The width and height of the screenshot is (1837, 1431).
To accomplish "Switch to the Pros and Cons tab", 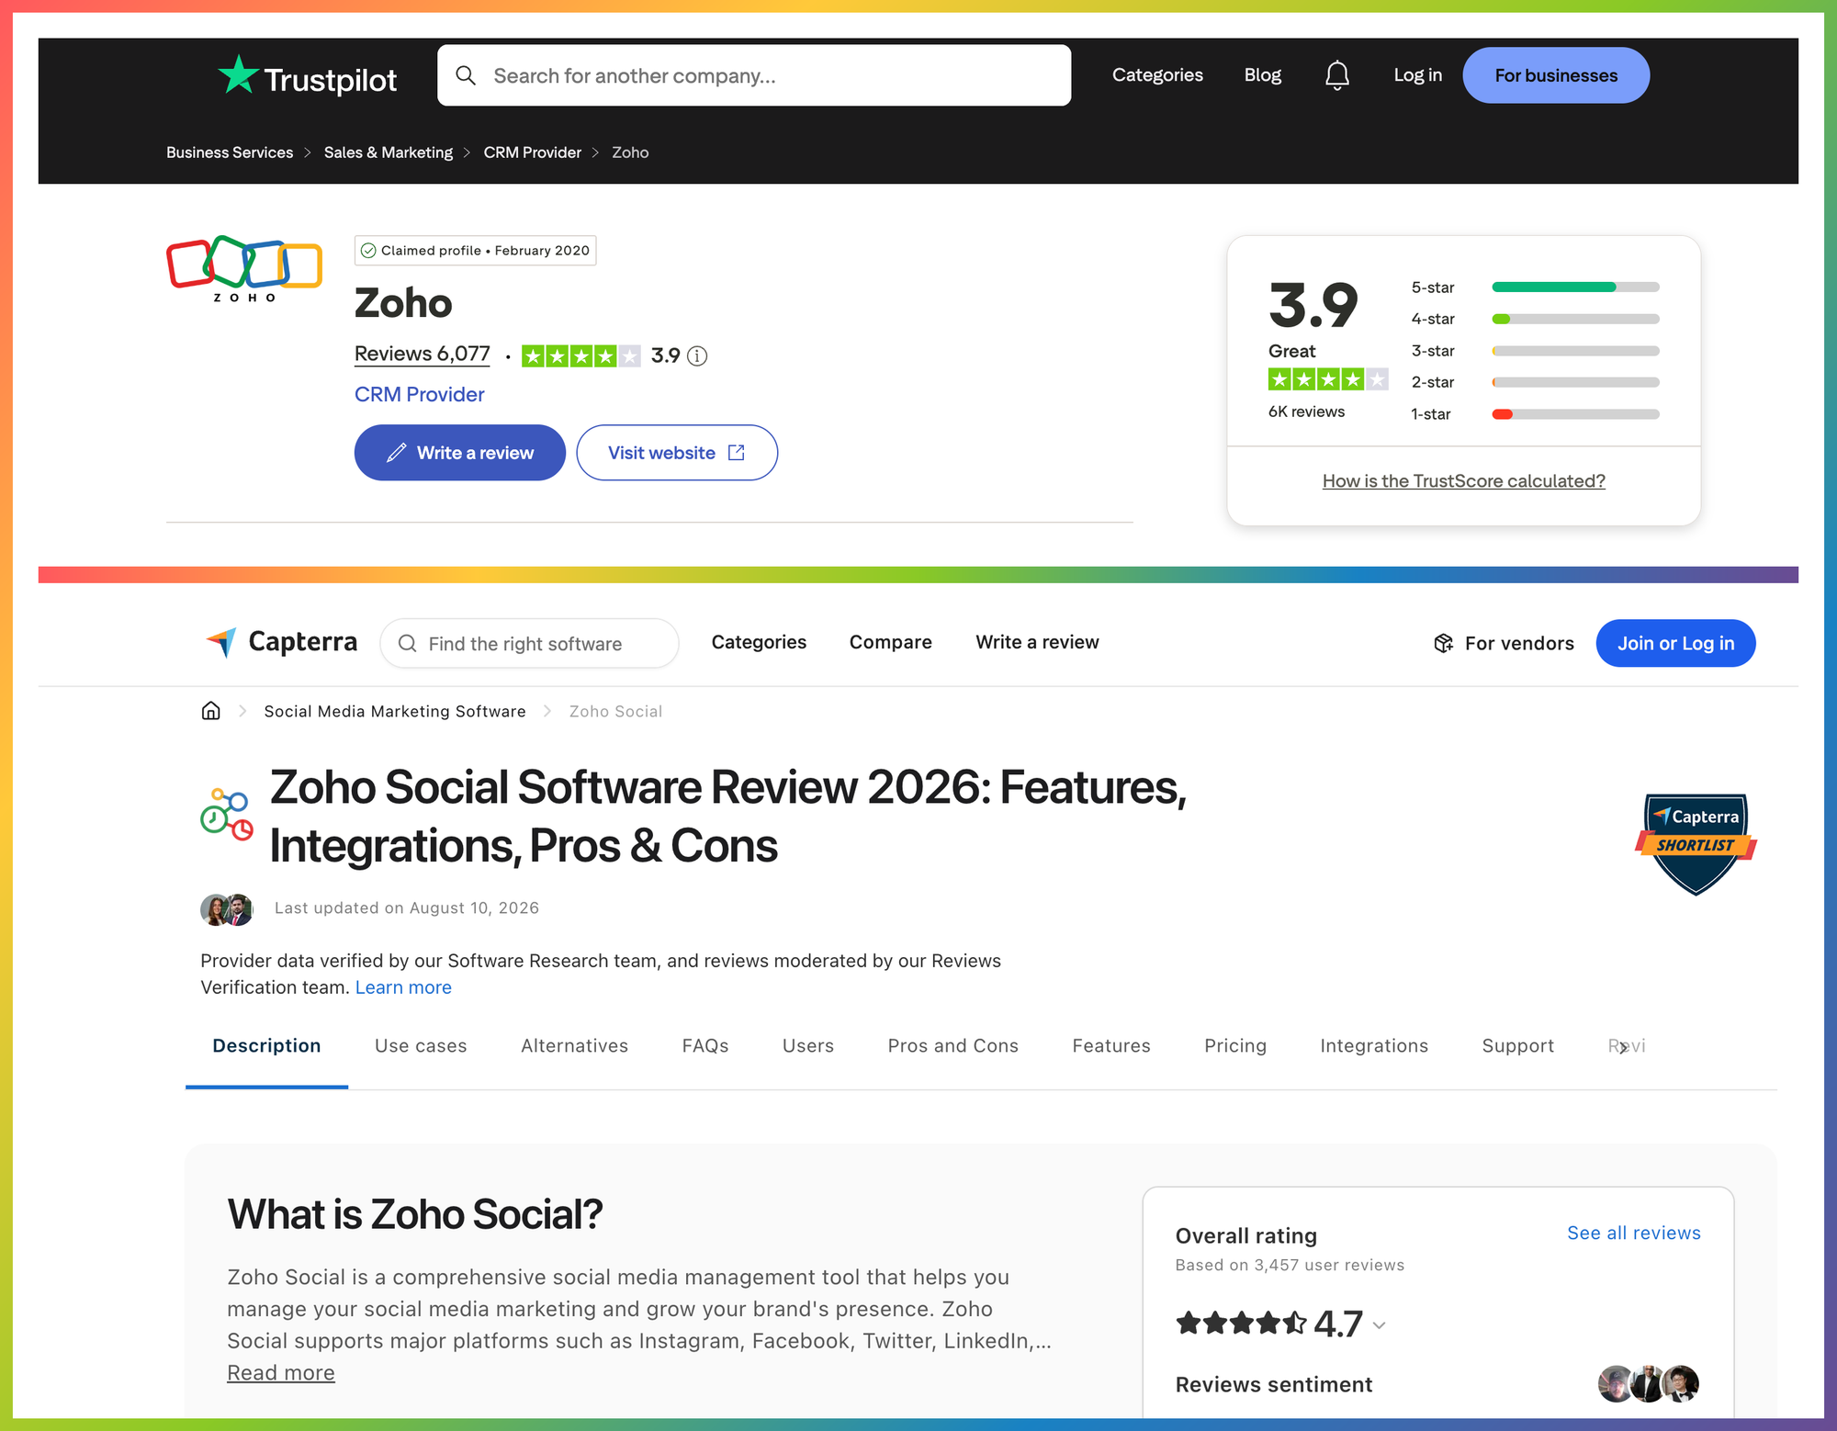I will click(953, 1046).
